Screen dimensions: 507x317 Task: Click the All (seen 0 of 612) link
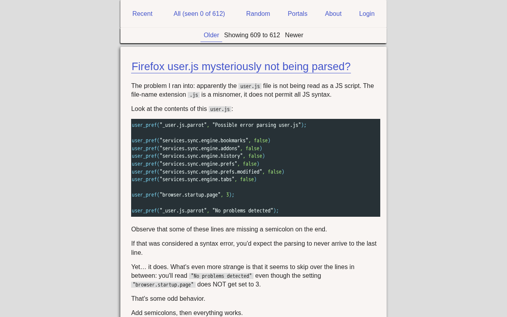coord(199,14)
